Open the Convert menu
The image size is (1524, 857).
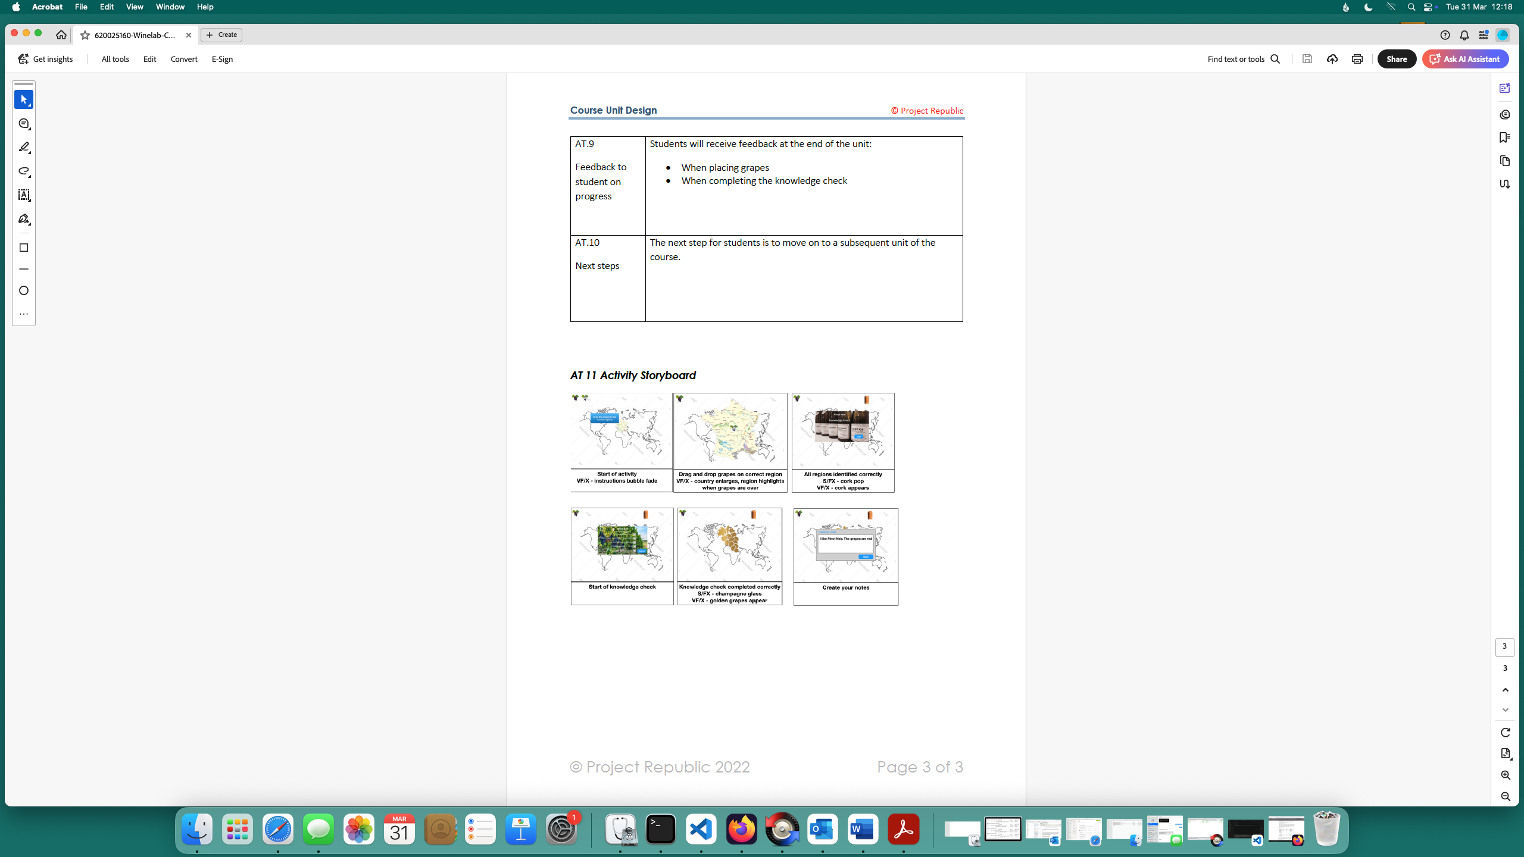184,59
